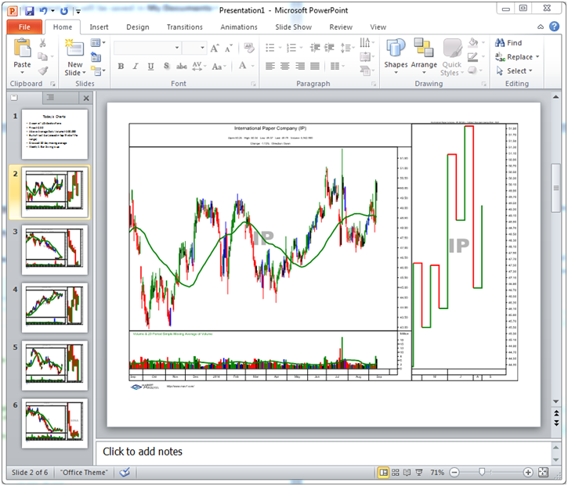Click the Replace button

[517, 57]
